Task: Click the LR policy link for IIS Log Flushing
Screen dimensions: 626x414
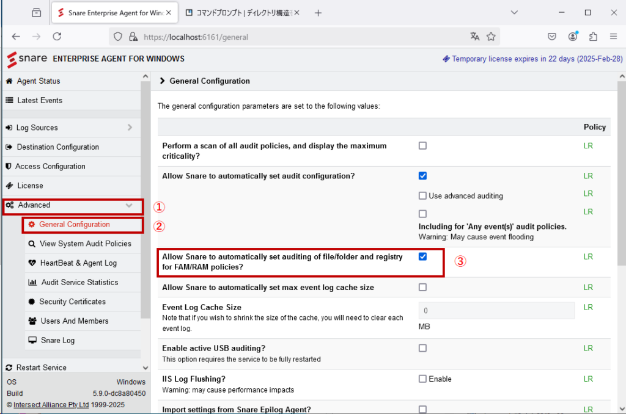Action: coord(588,379)
